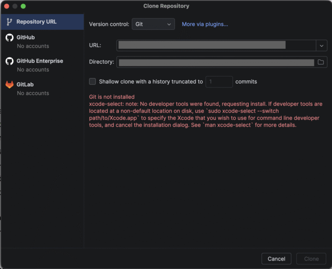The image size is (332, 269).
Task: Click the Clone button
Action: click(311, 259)
